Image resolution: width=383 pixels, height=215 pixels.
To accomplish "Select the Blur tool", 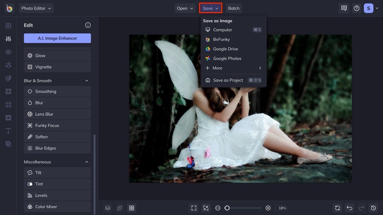I will click(57, 103).
